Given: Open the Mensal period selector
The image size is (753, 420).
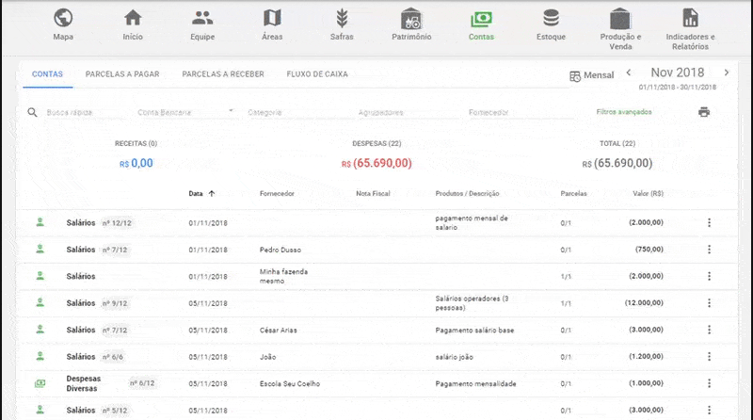Looking at the screenshot, I should pyautogui.click(x=592, y=75).
